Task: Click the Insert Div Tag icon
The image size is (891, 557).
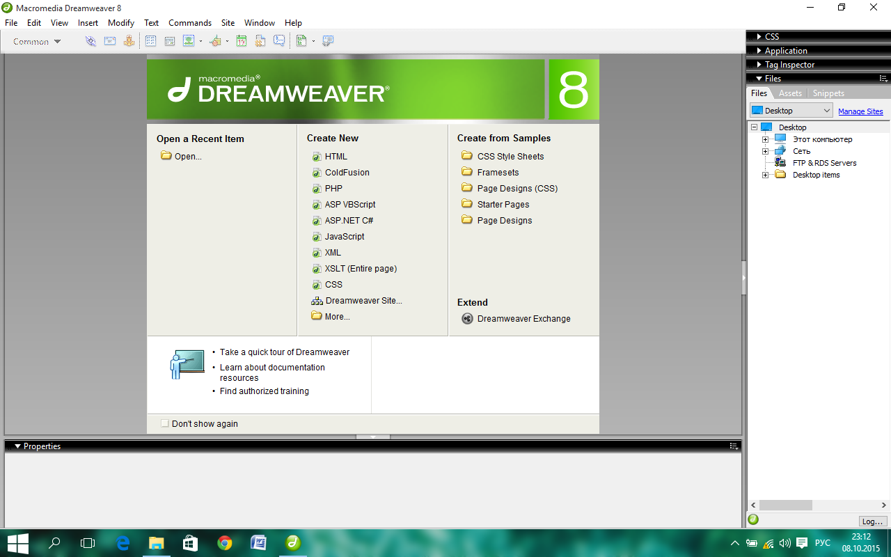Action: (x=169, y=41)
